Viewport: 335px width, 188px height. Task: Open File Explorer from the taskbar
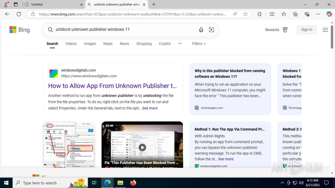click(x=120, y=183)
